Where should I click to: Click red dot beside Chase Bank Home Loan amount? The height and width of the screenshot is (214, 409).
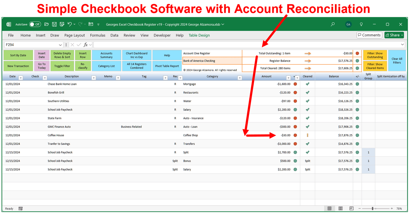pos(295,84)
